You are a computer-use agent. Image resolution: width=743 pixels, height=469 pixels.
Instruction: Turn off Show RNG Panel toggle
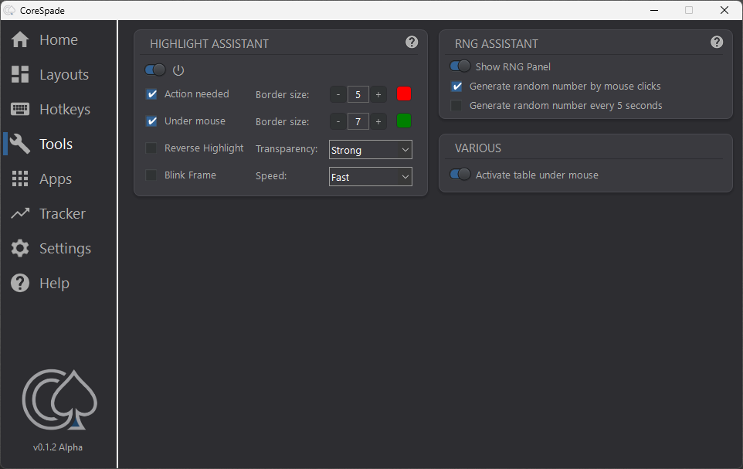click(x=460, y=66)
